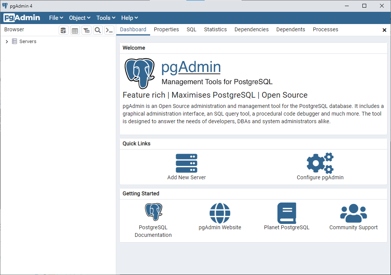391x275 pixels.
Task: Open the Tools menu
Action: coord(106,18)
